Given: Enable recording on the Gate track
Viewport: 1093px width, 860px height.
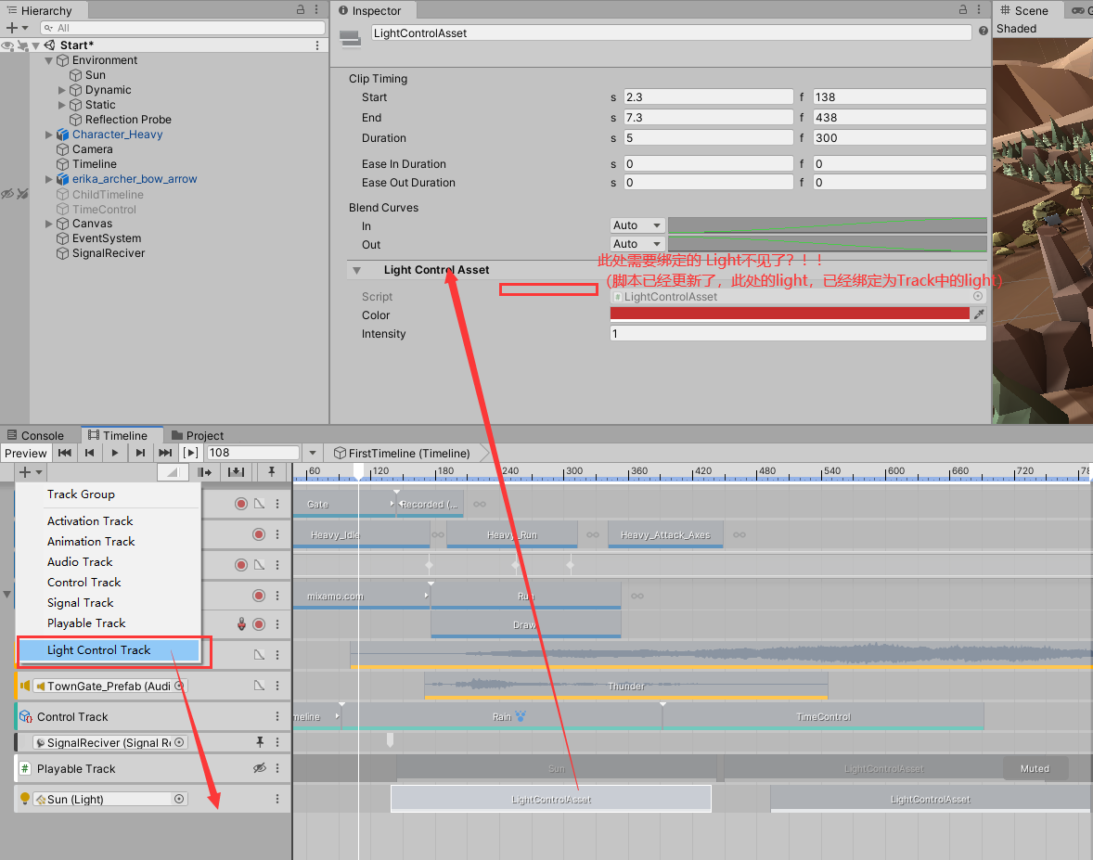Looking at the screenshot, I should (x=241, y=504).
